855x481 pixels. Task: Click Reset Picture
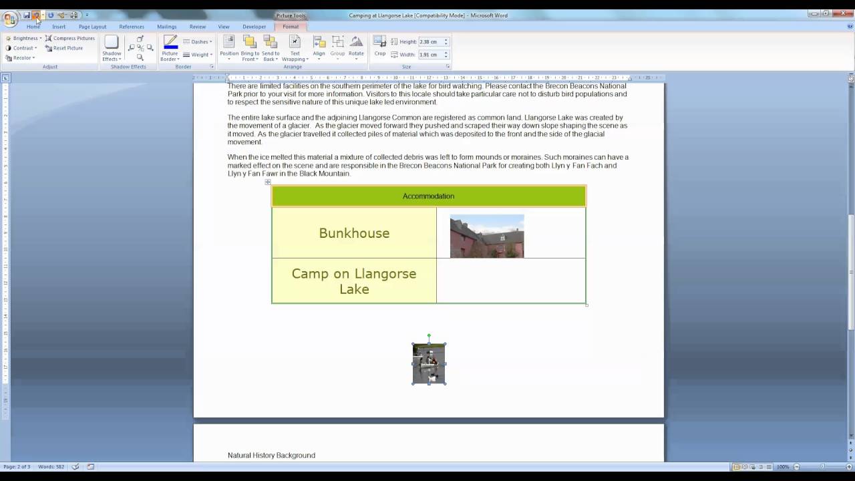tap(64, 48)
